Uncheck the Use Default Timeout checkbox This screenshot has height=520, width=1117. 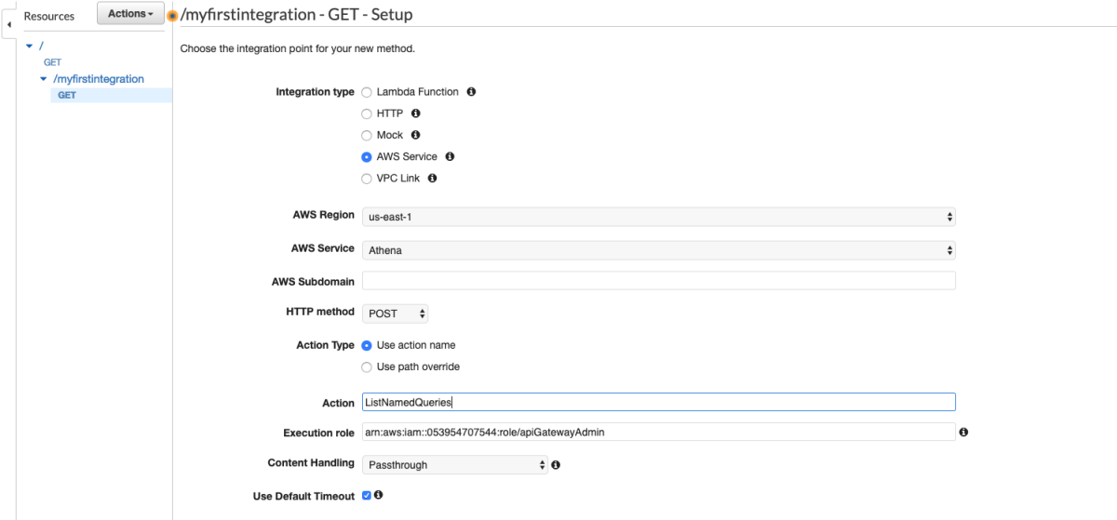pos(366,495)
